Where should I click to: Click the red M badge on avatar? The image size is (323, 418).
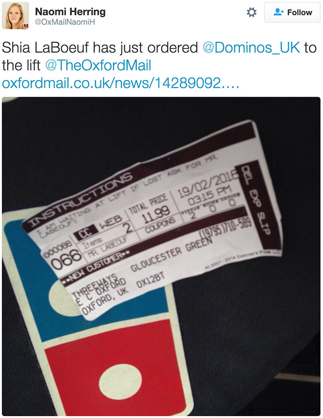coord(25,26)
